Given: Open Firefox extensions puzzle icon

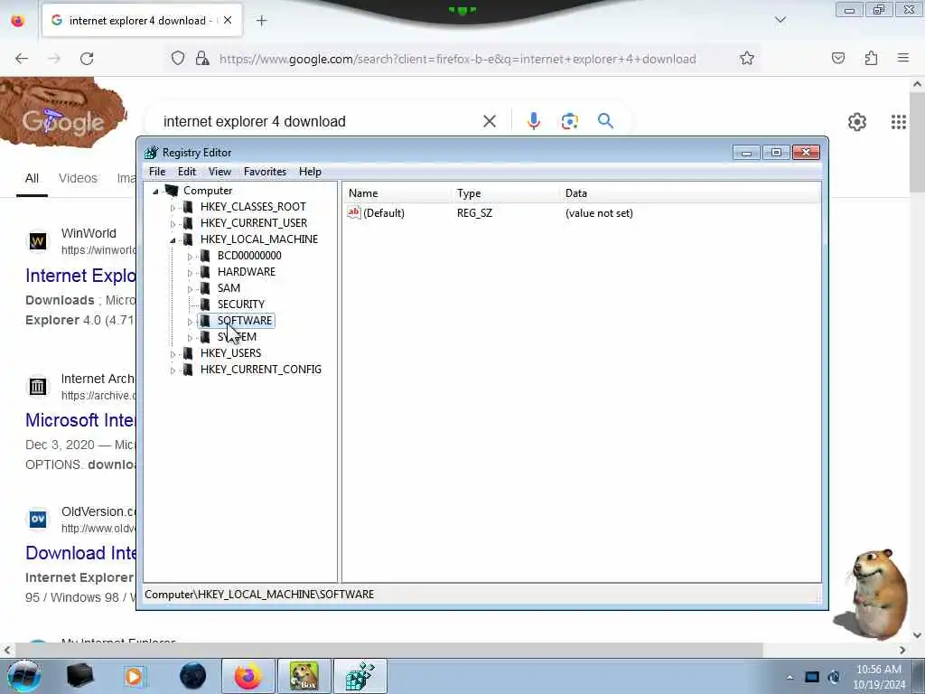Looking at the screenshot, I should 871,59.
